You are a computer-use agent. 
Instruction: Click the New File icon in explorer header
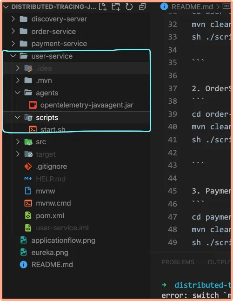(x=103, y=7)
